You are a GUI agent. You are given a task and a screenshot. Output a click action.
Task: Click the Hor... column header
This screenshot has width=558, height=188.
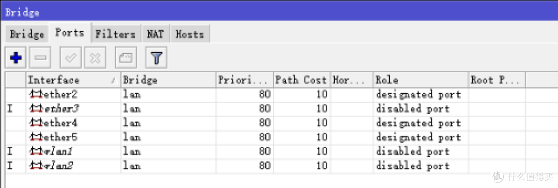coord(352,80)
